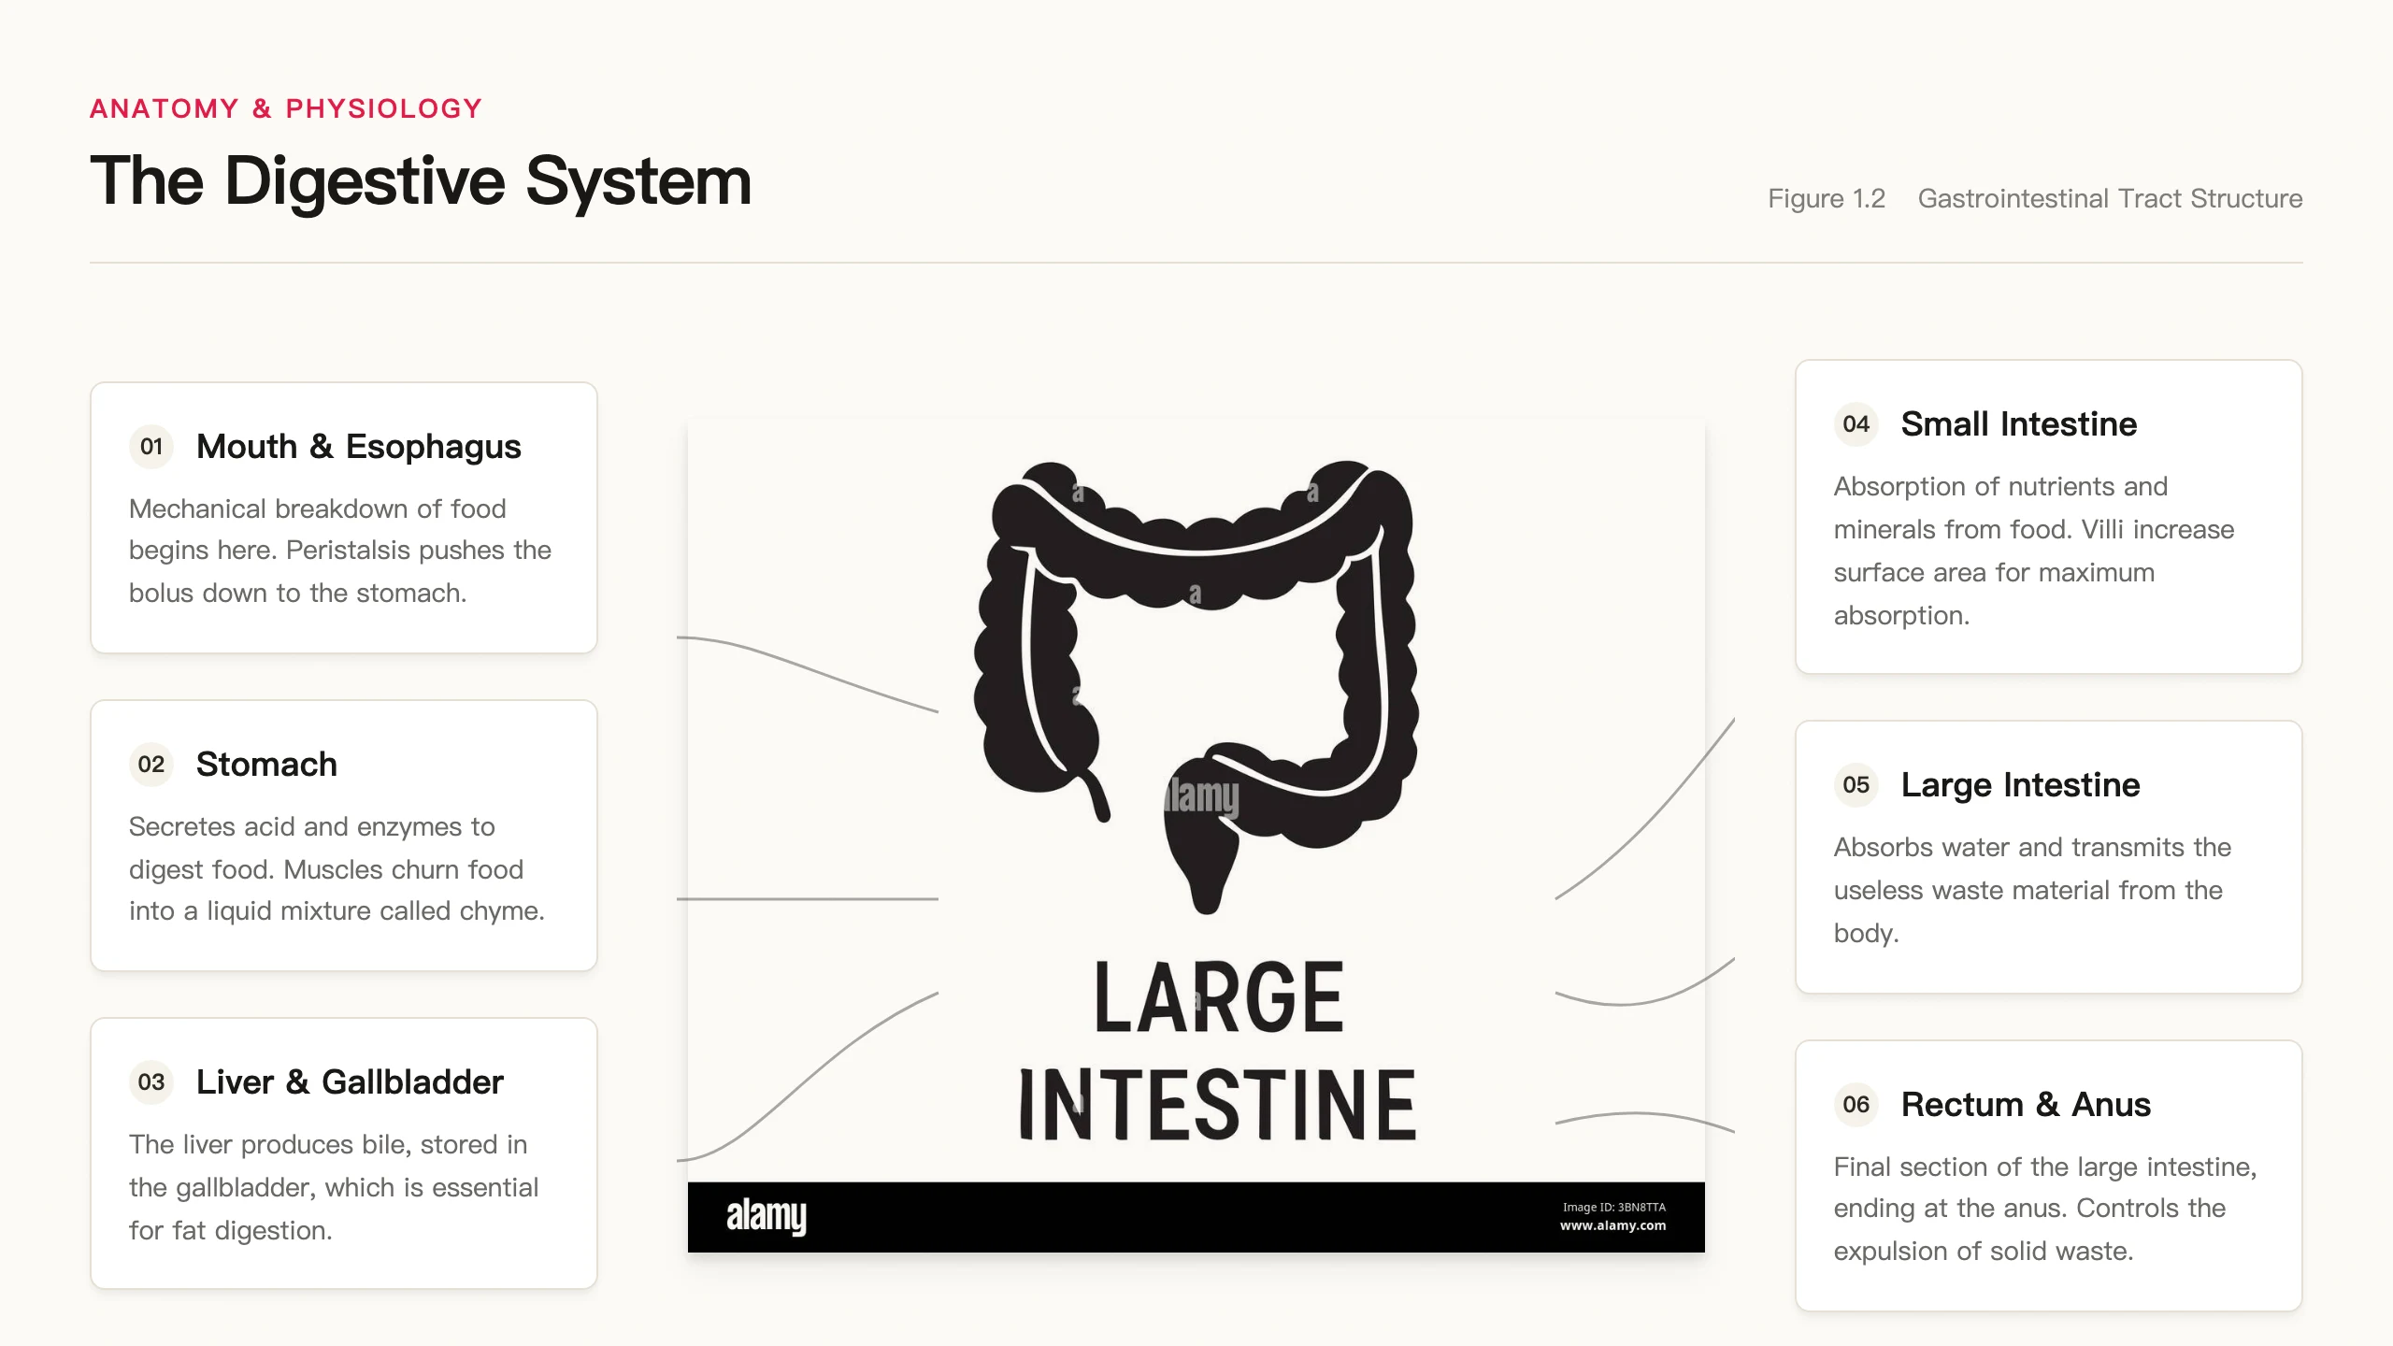Click the 03 number badge
Viewport: 2393px width, 1346px height.
[151, 1082]
